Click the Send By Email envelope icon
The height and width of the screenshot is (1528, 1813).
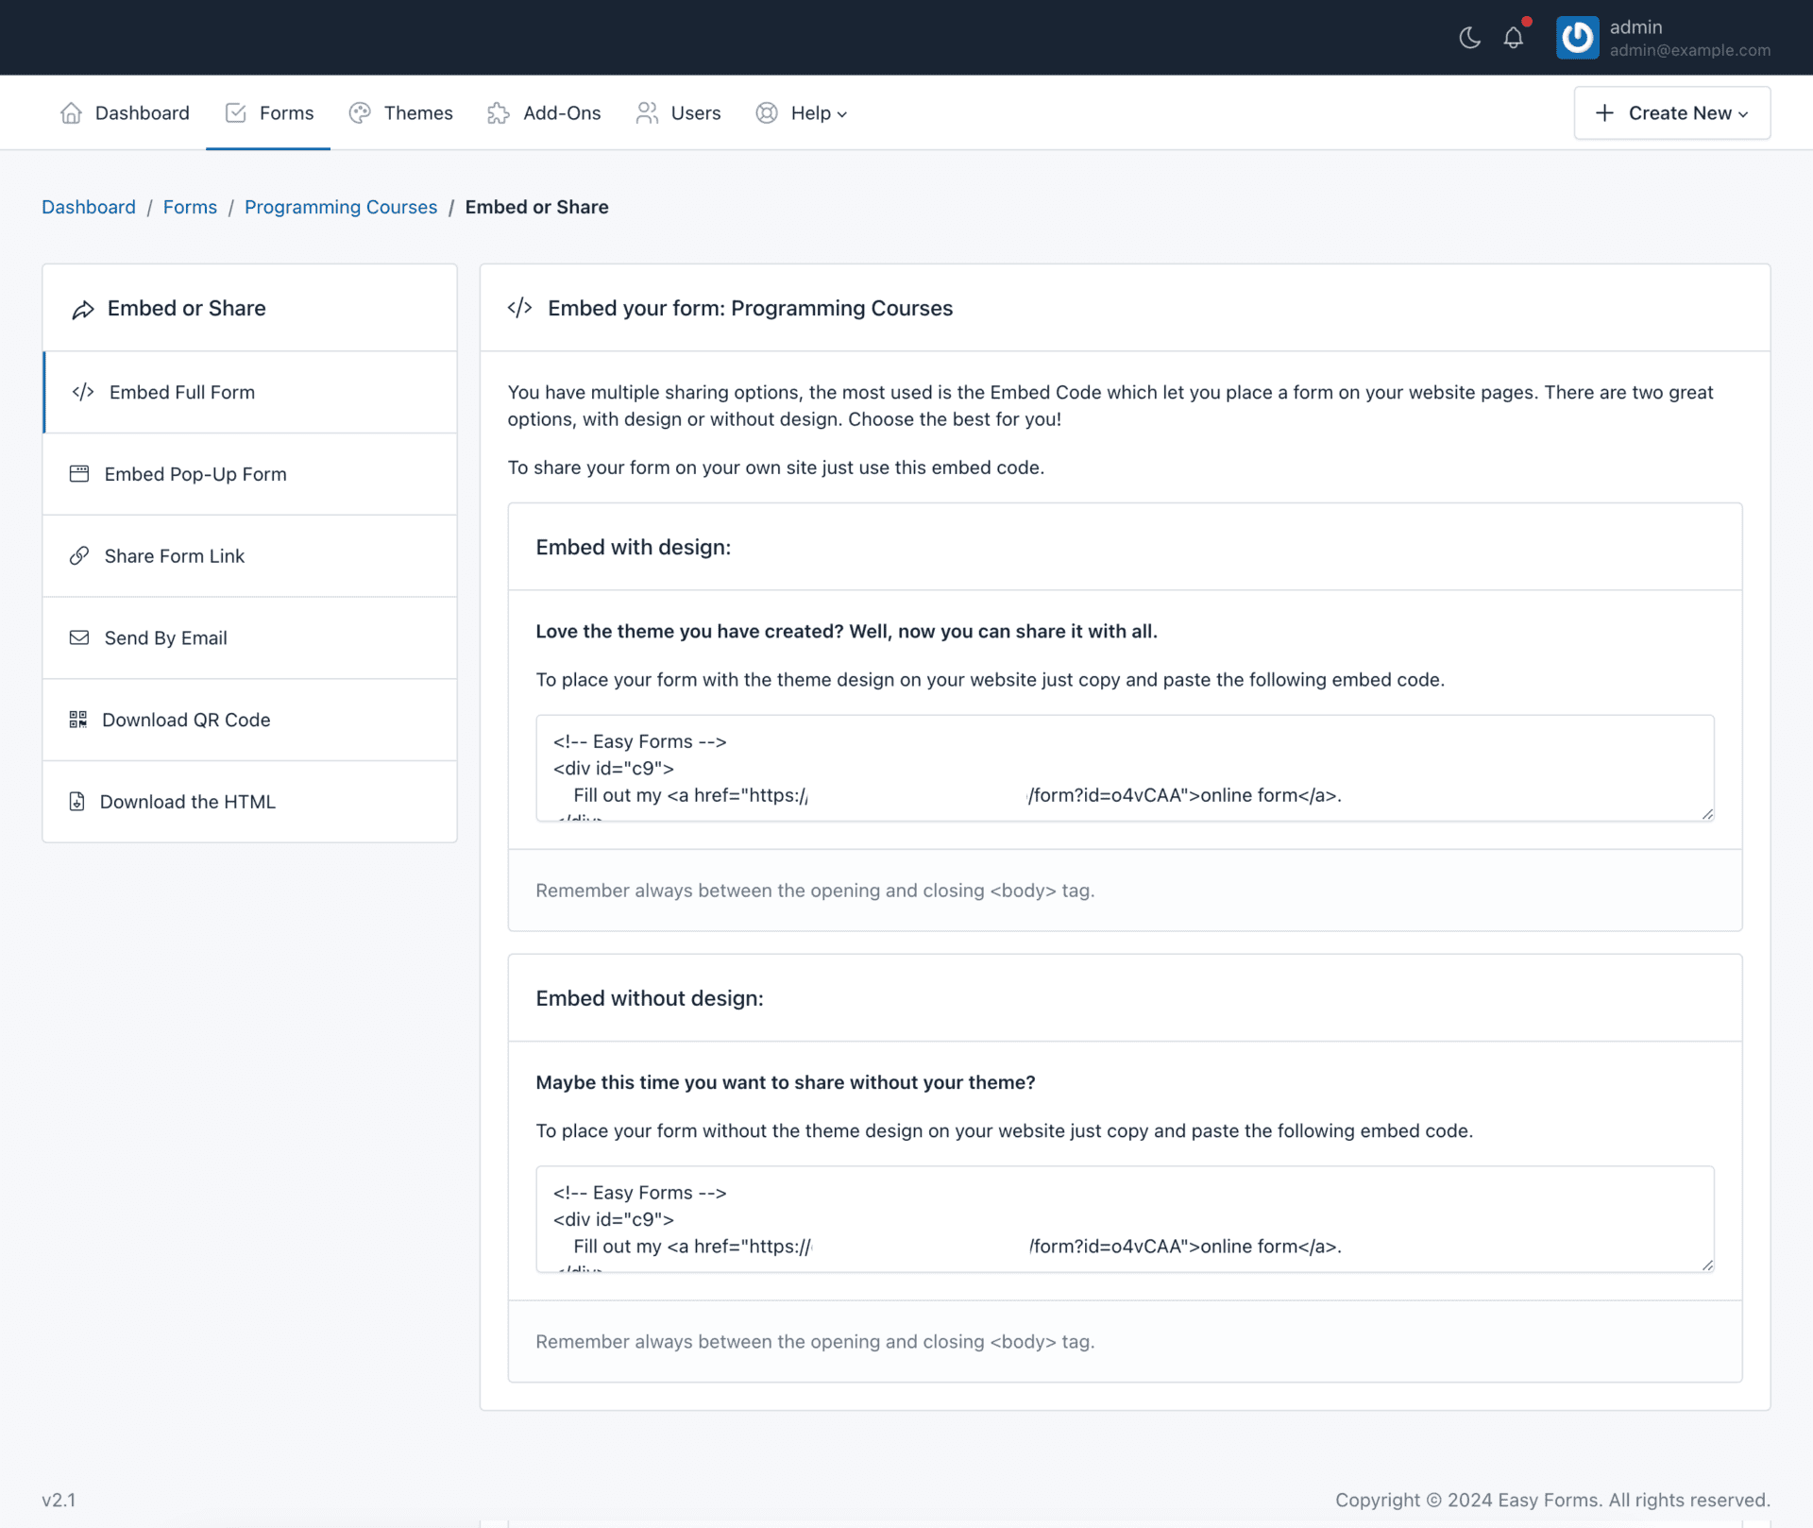pos(79,637)
